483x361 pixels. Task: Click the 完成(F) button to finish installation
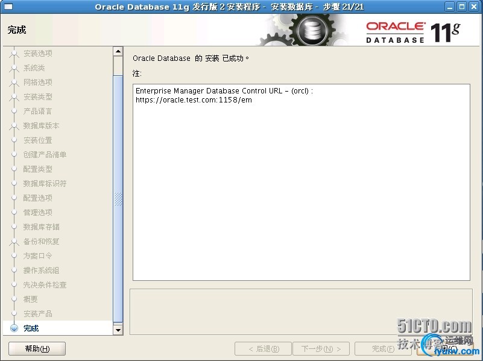(384, 348)
